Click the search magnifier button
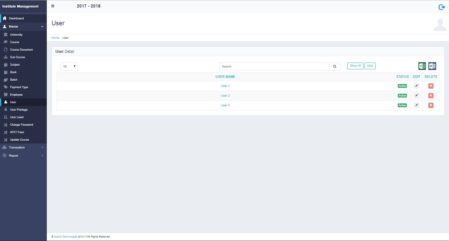Image resolution: width=449 pixels, height=241 pixels. coord(334,66)
